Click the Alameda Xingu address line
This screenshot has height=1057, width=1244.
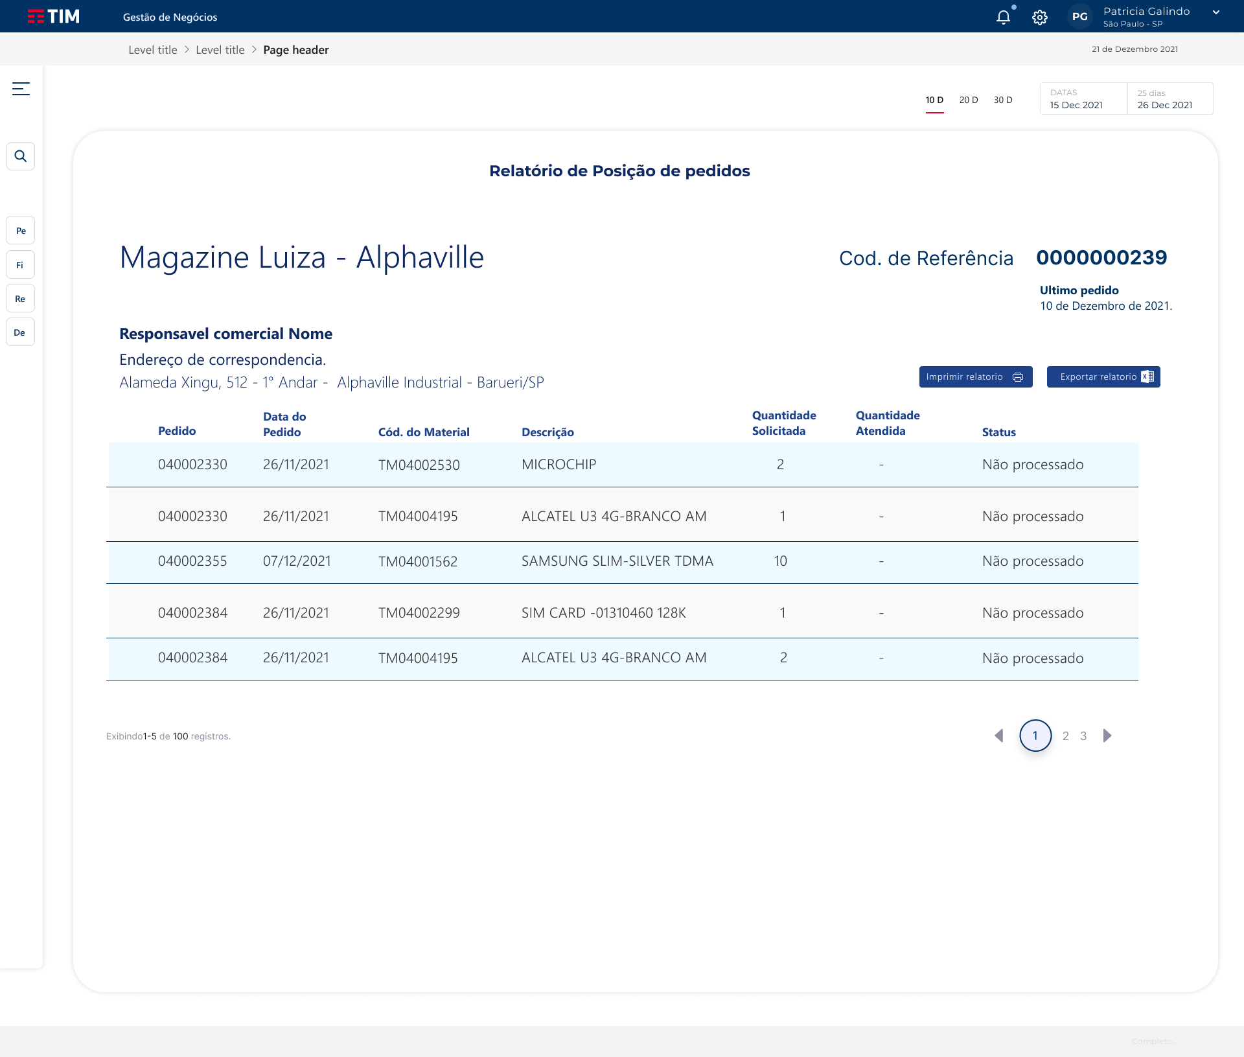pos(332,382)
